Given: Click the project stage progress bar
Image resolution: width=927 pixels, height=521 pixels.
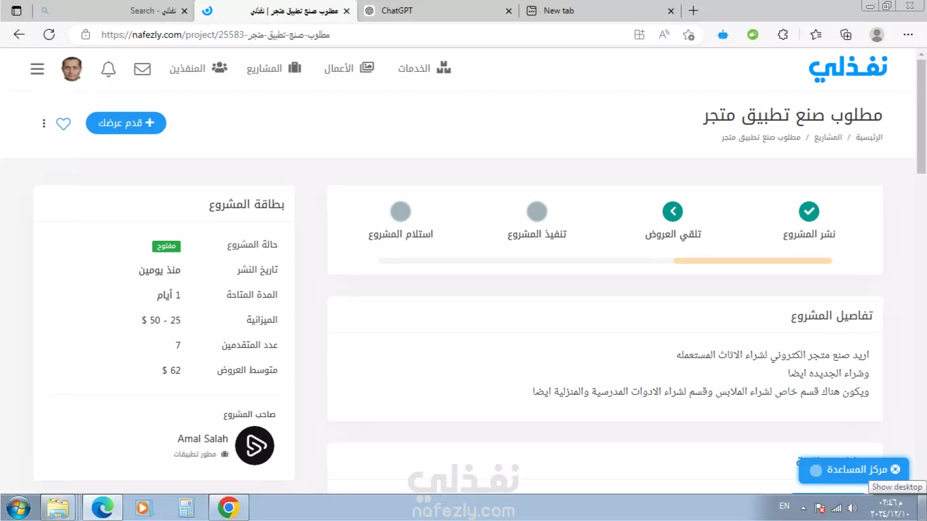Looking at the screenshot, I should 605,260.
